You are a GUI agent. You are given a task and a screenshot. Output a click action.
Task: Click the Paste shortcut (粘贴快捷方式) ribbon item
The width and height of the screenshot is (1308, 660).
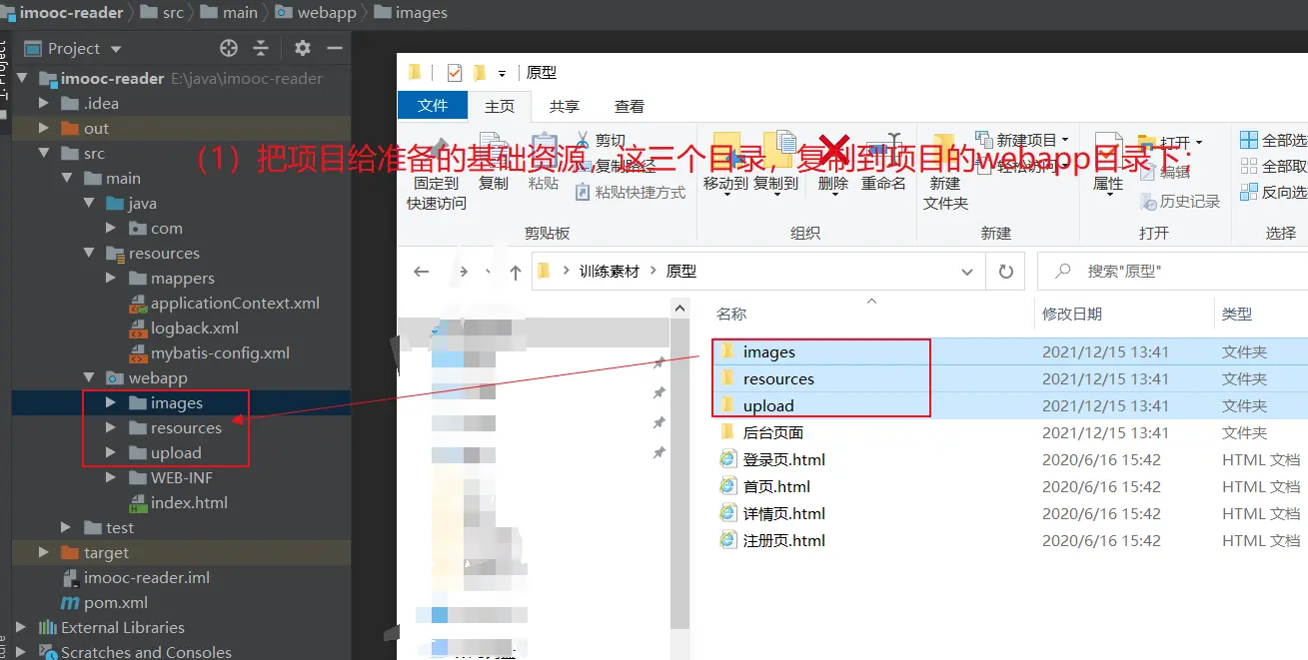tap(631, 192)
